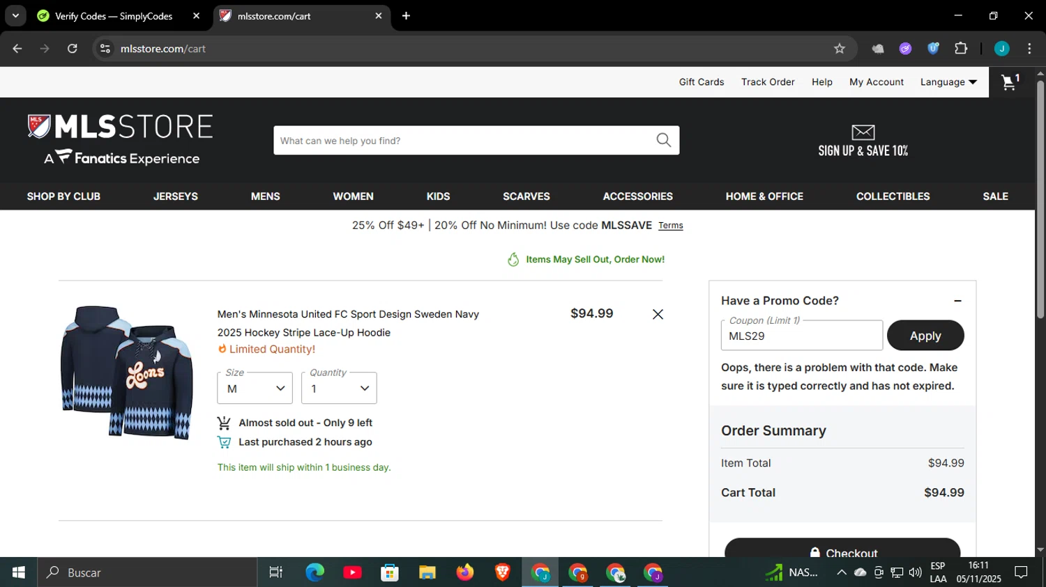
Task: Open SALE menu
Action: (x=996, y=196)
